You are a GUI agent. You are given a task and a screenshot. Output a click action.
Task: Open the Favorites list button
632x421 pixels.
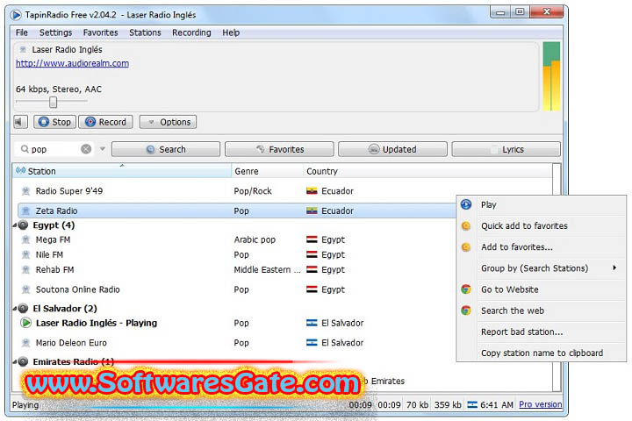click(x=279, y=149)
